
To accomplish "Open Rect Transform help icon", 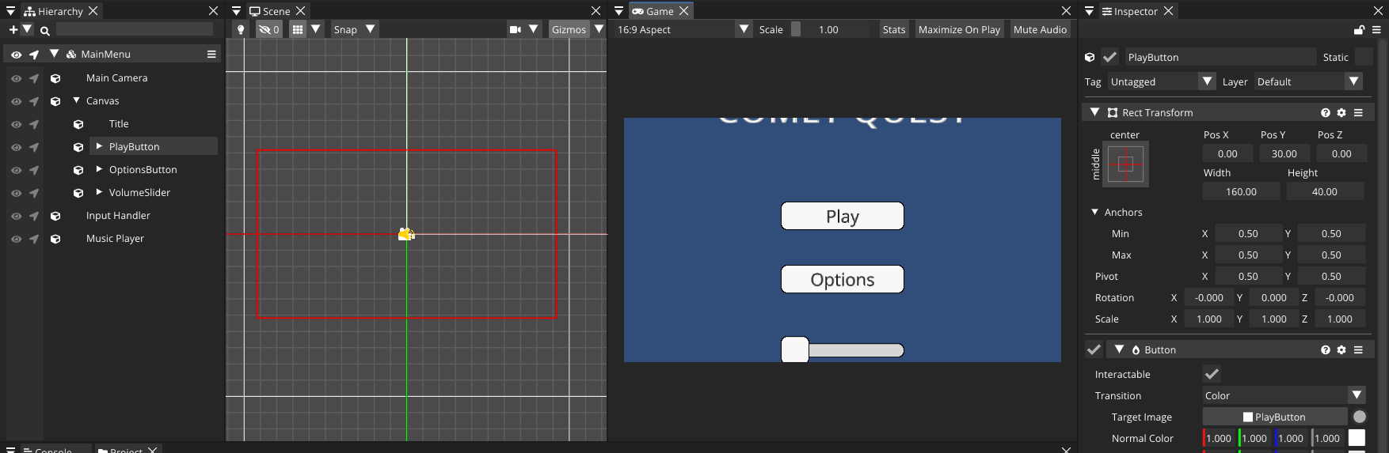I will pos(1326,112).
